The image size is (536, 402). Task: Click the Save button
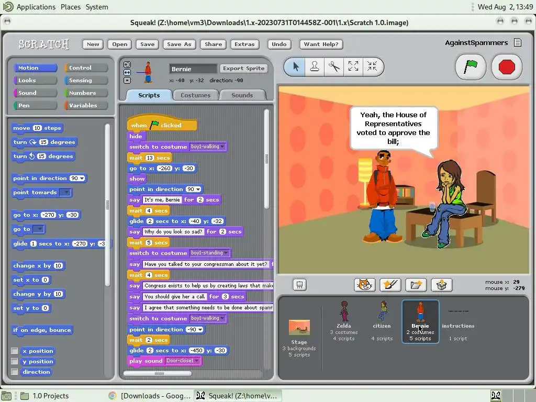147,44
